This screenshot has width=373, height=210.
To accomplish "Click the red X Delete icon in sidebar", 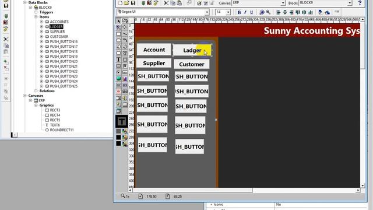I will (6, 69).
